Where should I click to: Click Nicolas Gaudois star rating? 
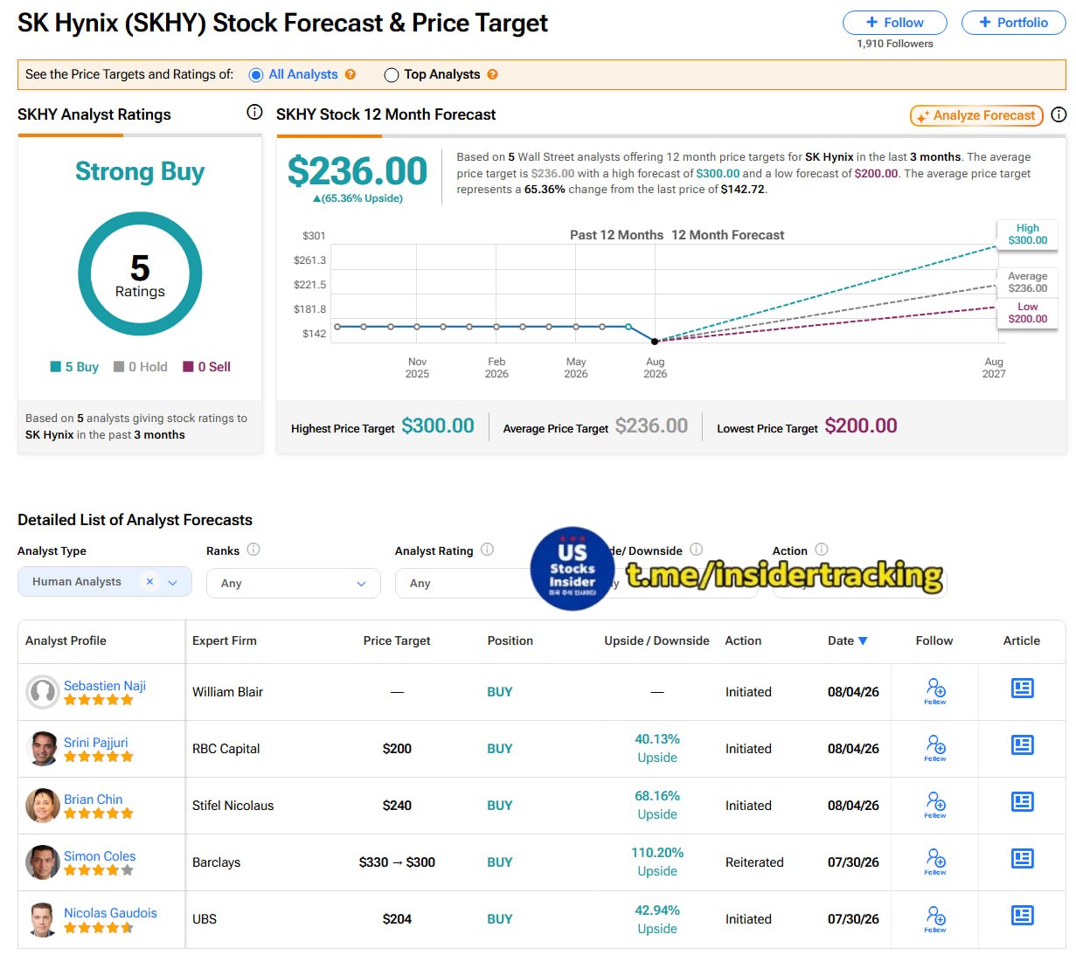(x=99, y=928)
